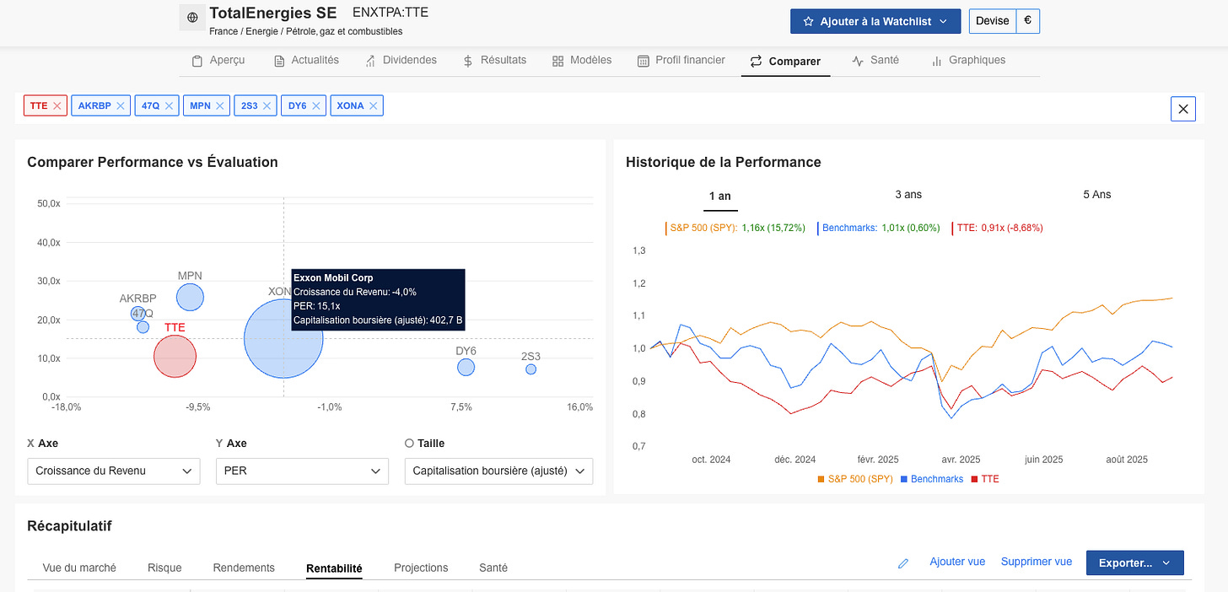Click the red TTE bubble in scatter chart
The height and width of the screenshot is (592, 1228).
point(175,356)
